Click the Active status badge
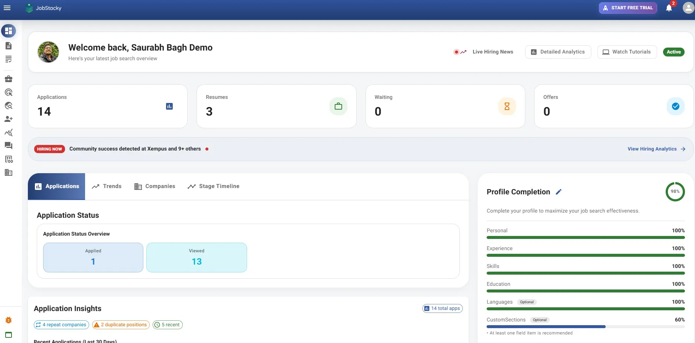Image resolution: width=695 pixels, height=343 pixels. pos(674,52)
